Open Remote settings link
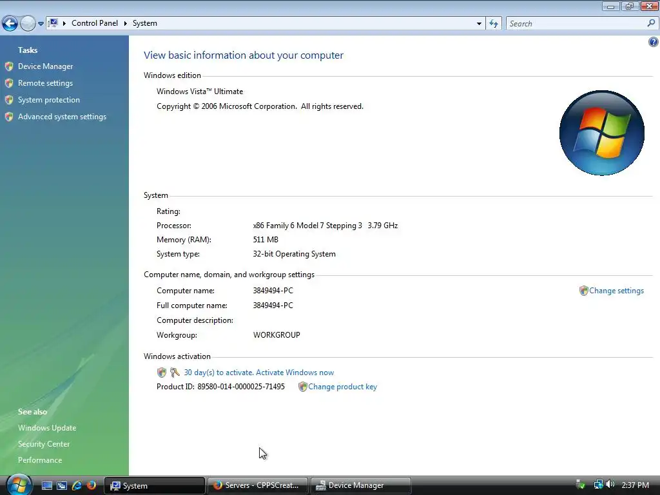 46,83
